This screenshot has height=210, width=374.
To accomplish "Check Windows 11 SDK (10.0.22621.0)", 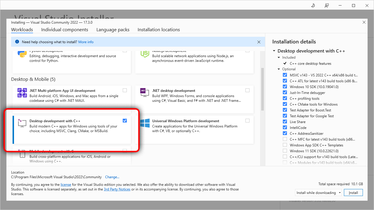I will point(285,151).
